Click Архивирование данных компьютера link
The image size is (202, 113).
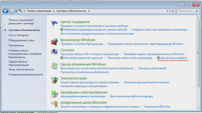click(83, 96)
